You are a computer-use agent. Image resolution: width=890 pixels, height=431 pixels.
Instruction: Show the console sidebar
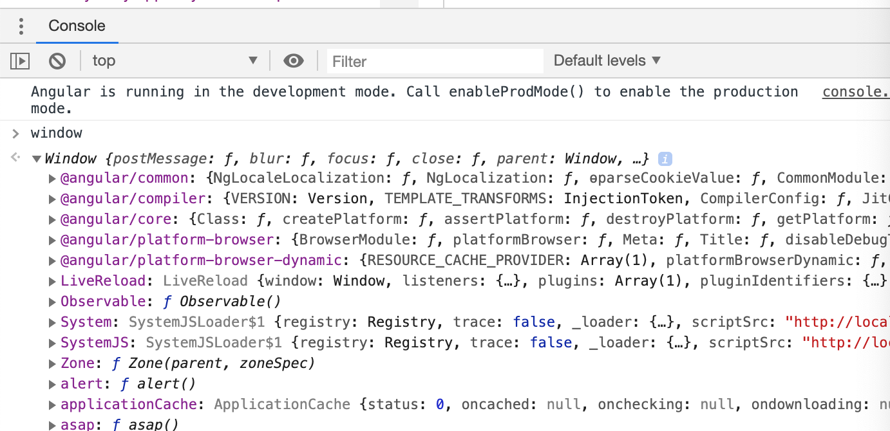pyautogui.click(x=20, y=61)
